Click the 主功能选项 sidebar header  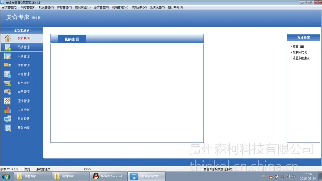[x=22, y=31]
